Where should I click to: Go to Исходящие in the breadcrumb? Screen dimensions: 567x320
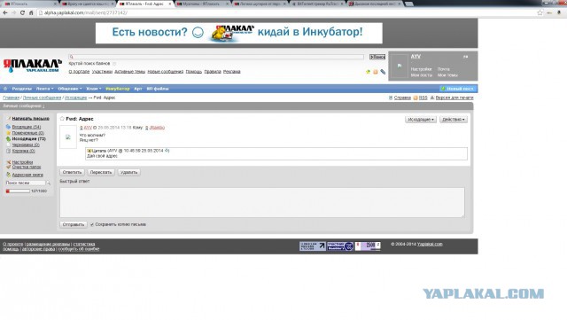coord(76,98)
